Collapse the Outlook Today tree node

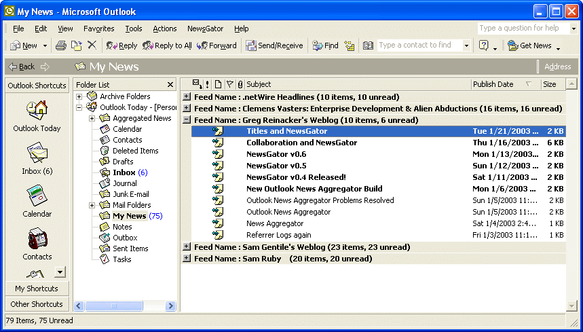tap(79, 107)
